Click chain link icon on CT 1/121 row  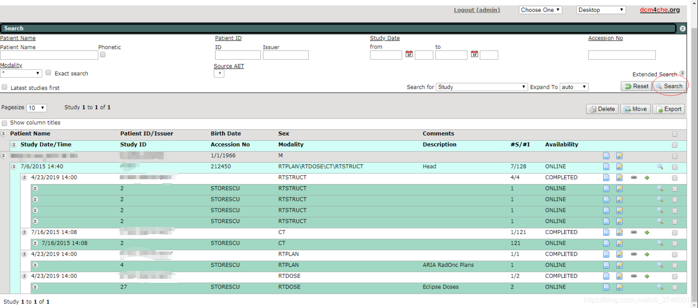click(634, 232)
